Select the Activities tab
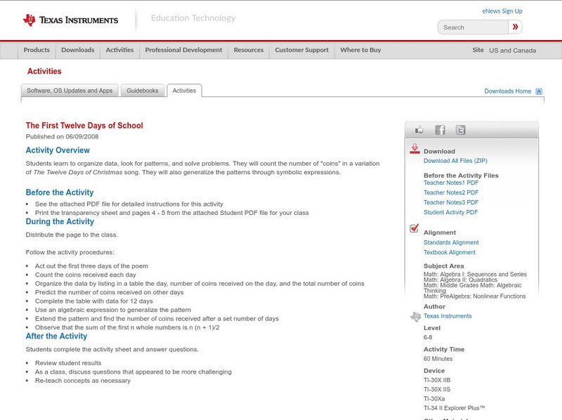 (184, 91)
